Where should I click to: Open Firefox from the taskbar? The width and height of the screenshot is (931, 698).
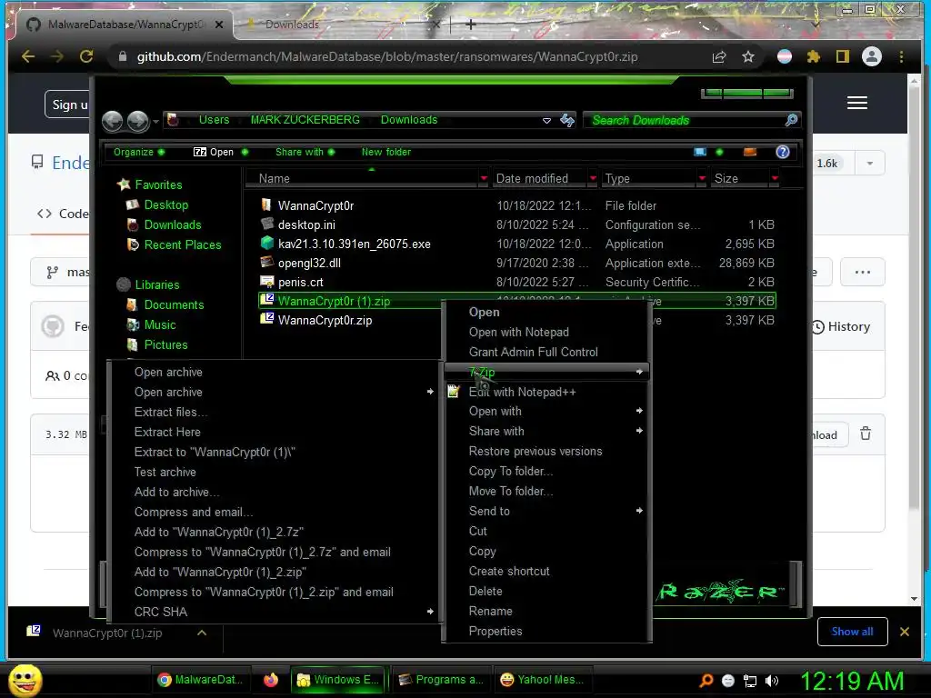coord(271,680)
